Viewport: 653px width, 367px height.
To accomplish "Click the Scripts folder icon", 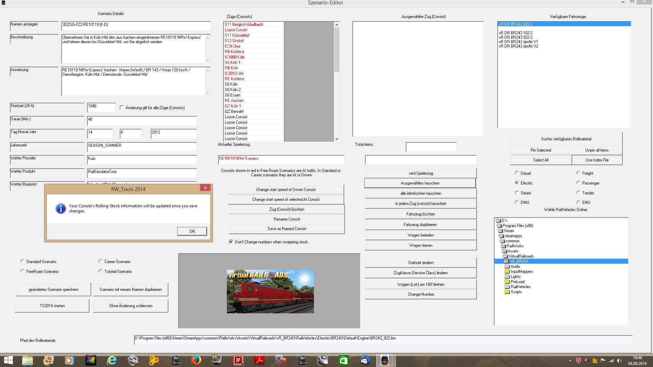I will pyautogui.click(x=507, y=292).
